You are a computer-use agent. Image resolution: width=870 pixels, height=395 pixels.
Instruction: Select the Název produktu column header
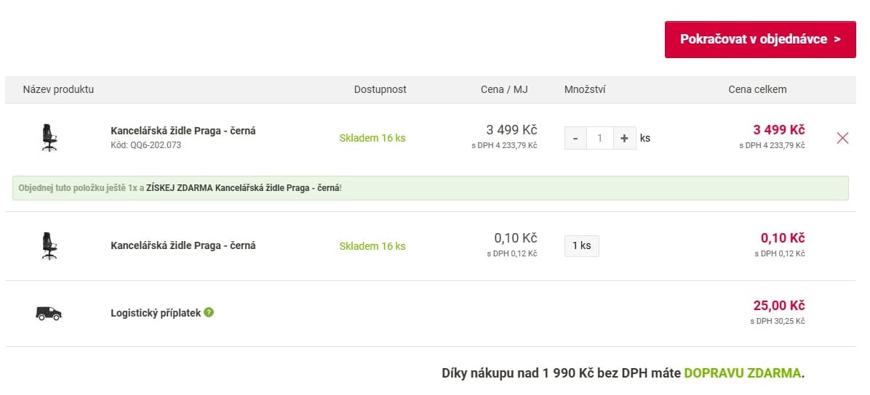click(58, 89)
